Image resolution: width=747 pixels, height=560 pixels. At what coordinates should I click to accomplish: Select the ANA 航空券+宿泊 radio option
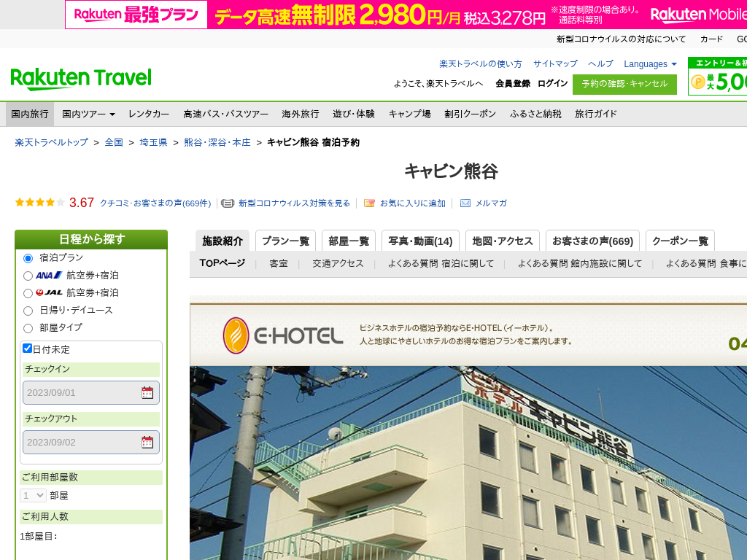pos(28,276)
